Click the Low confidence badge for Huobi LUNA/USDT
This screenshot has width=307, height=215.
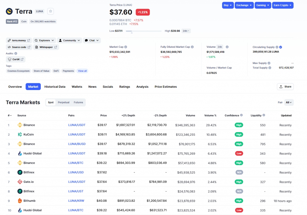click(239, 153)
